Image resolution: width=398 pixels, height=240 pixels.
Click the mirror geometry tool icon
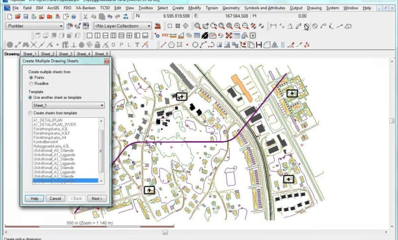coord(275,45)
